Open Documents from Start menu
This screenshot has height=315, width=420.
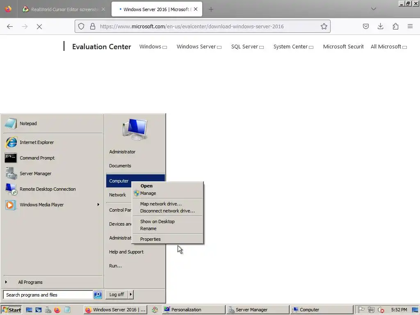tap(120, 166)
